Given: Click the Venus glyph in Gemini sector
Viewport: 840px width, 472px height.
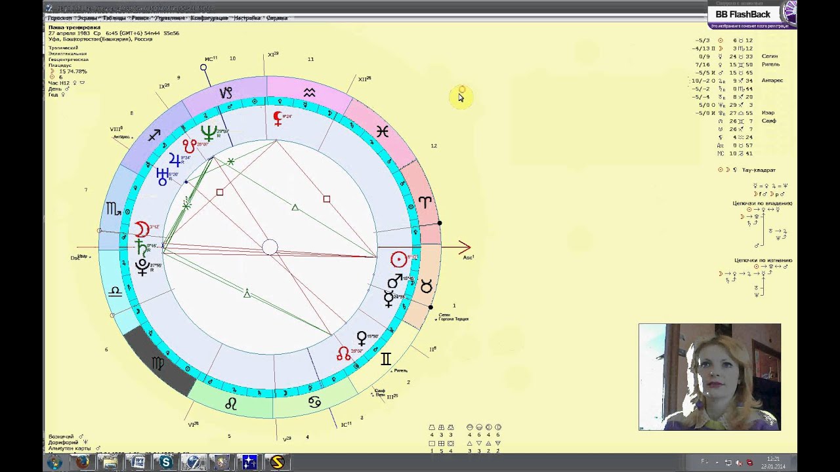Looking at the screenshot, I should point(361,338).
